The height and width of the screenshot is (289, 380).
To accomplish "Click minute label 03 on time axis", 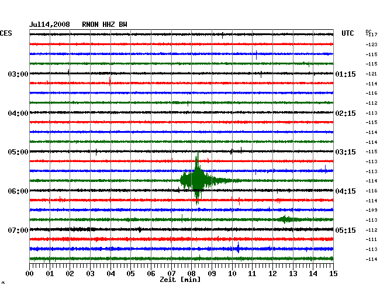I will [90, 273].
